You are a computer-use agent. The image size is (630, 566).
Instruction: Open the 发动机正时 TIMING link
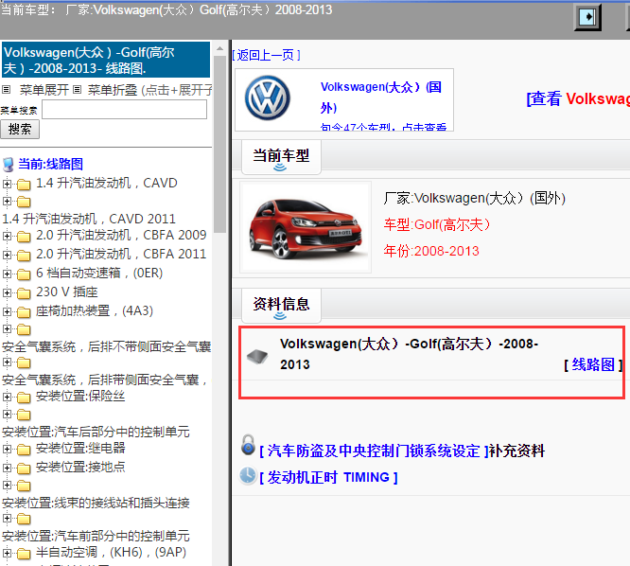click(328, 478)
